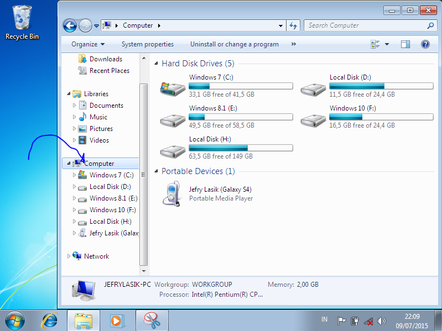Image resolution: width=442 pixels, height=331 pixels.
Task: Collapse the Hard Disk Drives group
Action: pyautogui.click(x=156, y=64)
